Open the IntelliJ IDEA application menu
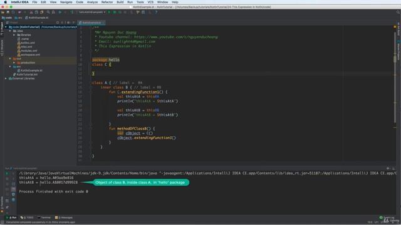The width and height of the screenshot is (401, 225). pyautogui.click(x=19, y=2)
